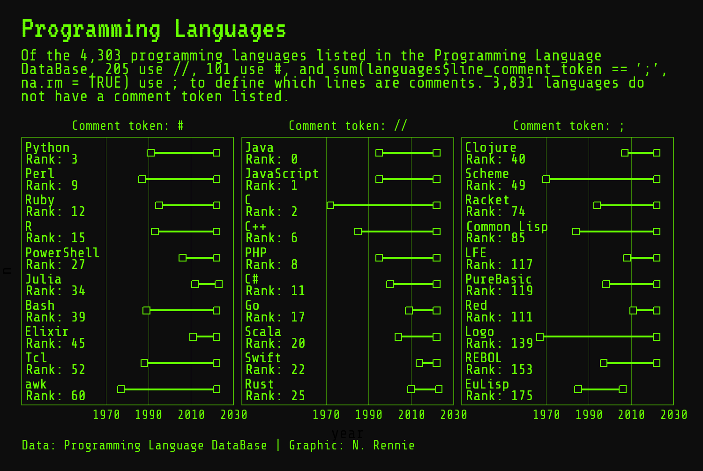703x471 pixels.
Task: Click the start-year marker on Clojure's line
Action: [x=625, y=153]
